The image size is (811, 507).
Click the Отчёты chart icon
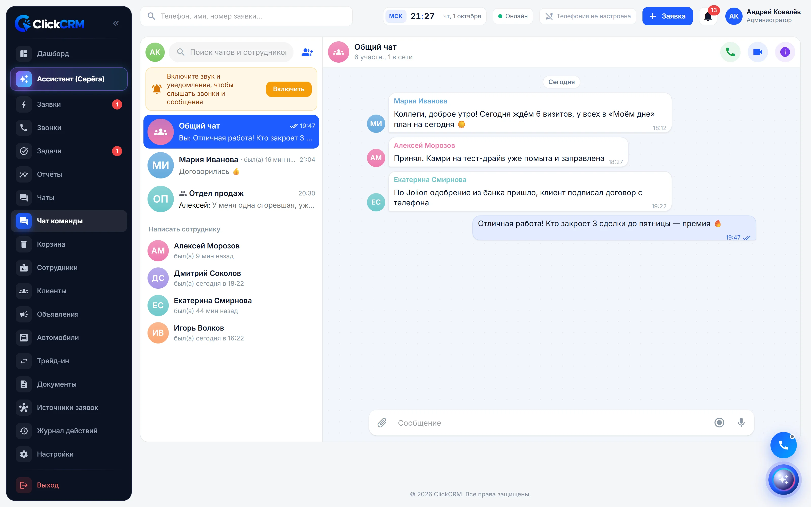click(x=24, y=174)
